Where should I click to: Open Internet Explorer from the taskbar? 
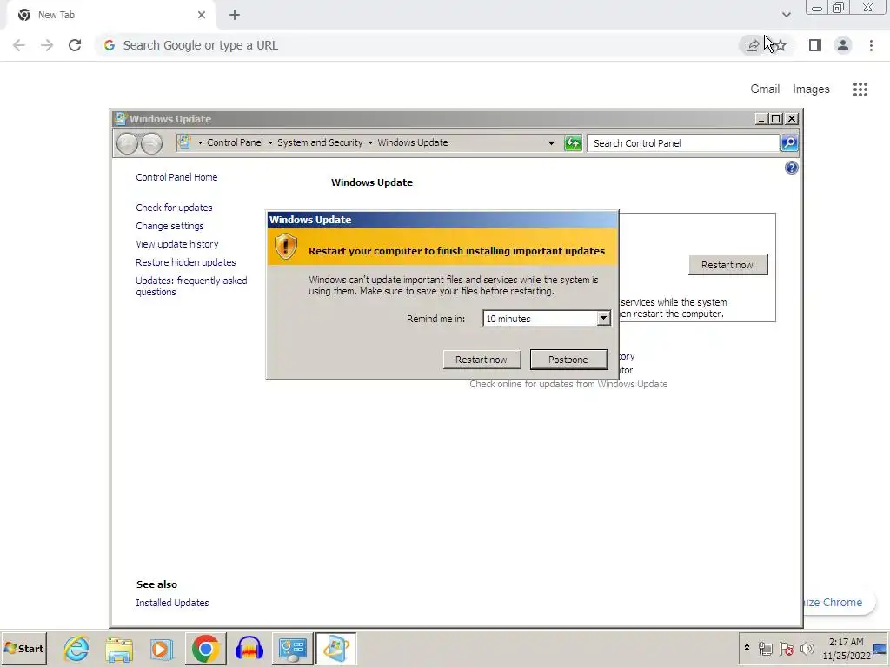click(x=76, y=648)
